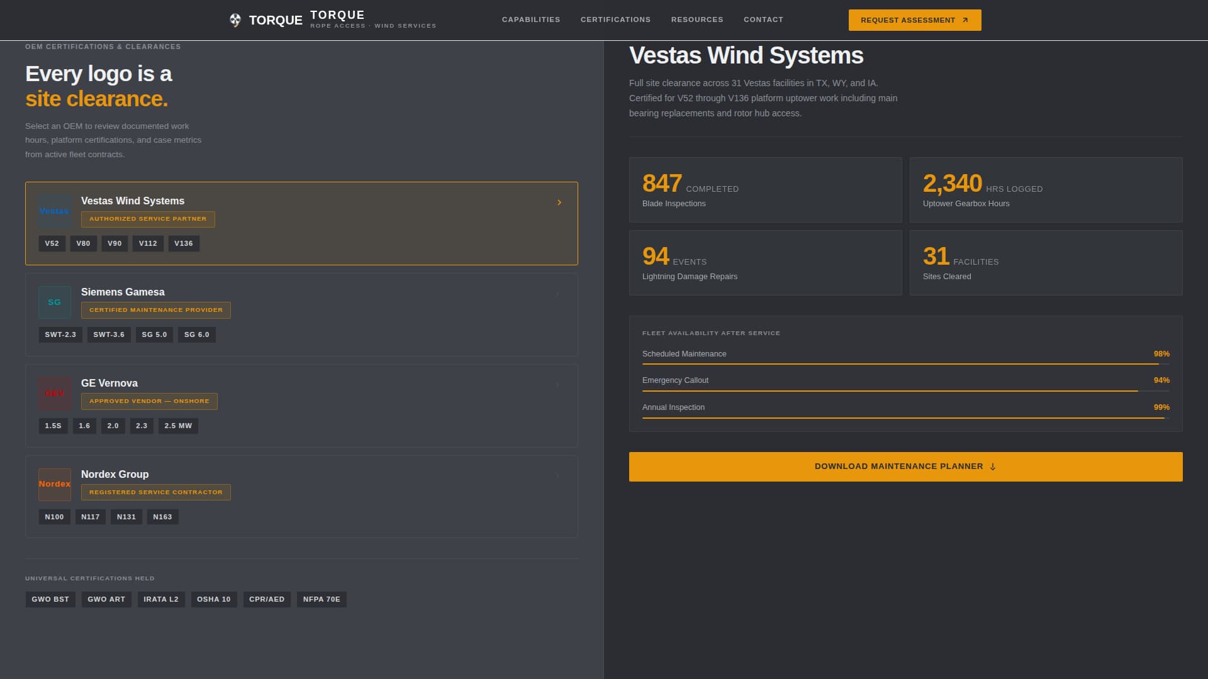1208x679 pixels.
Task: Open the Resources nav link
Action: [x=697, y=19]
